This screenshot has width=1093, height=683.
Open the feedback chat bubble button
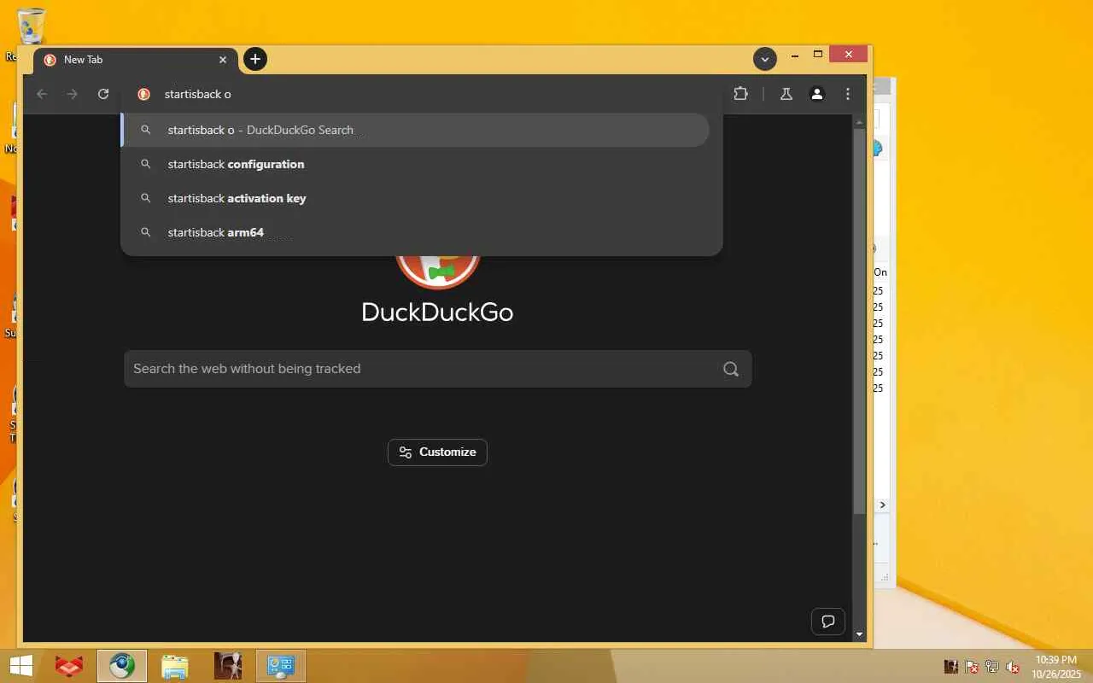coord(827,622)
